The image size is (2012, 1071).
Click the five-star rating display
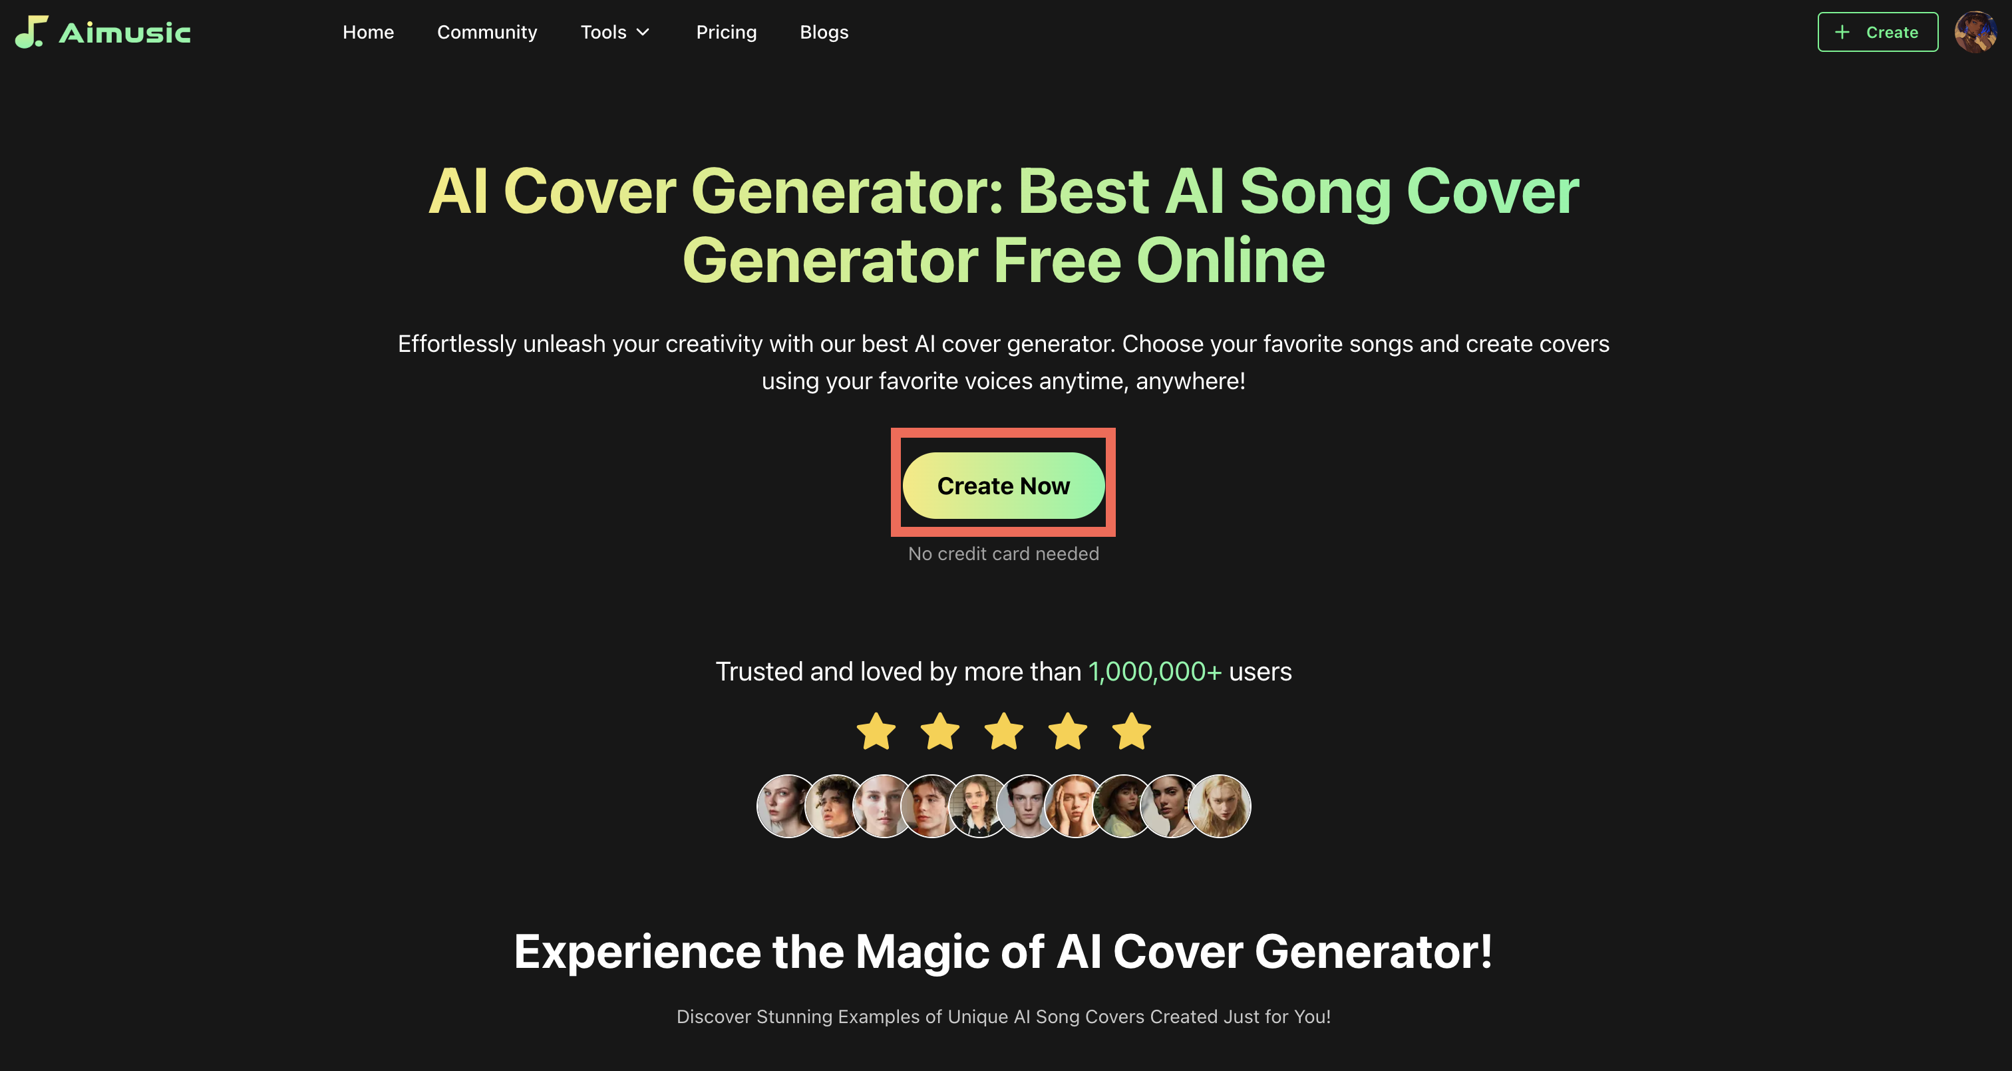(x=1003, y=730)
